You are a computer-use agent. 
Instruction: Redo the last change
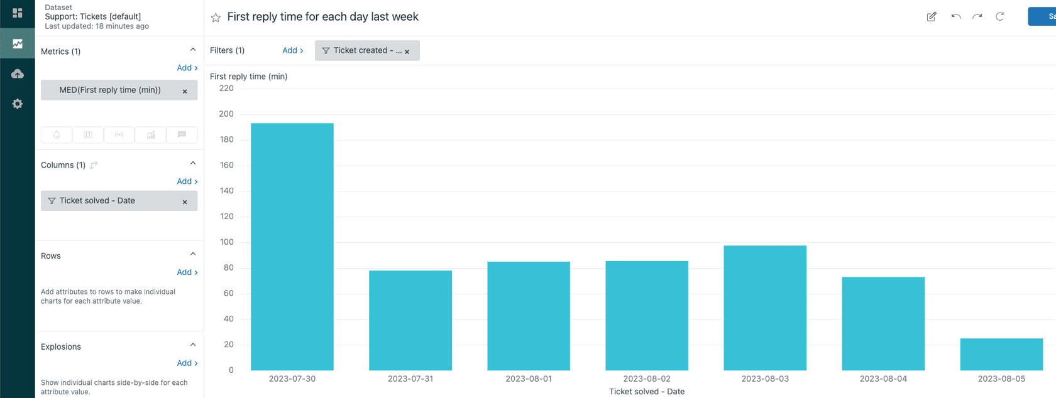977,16
